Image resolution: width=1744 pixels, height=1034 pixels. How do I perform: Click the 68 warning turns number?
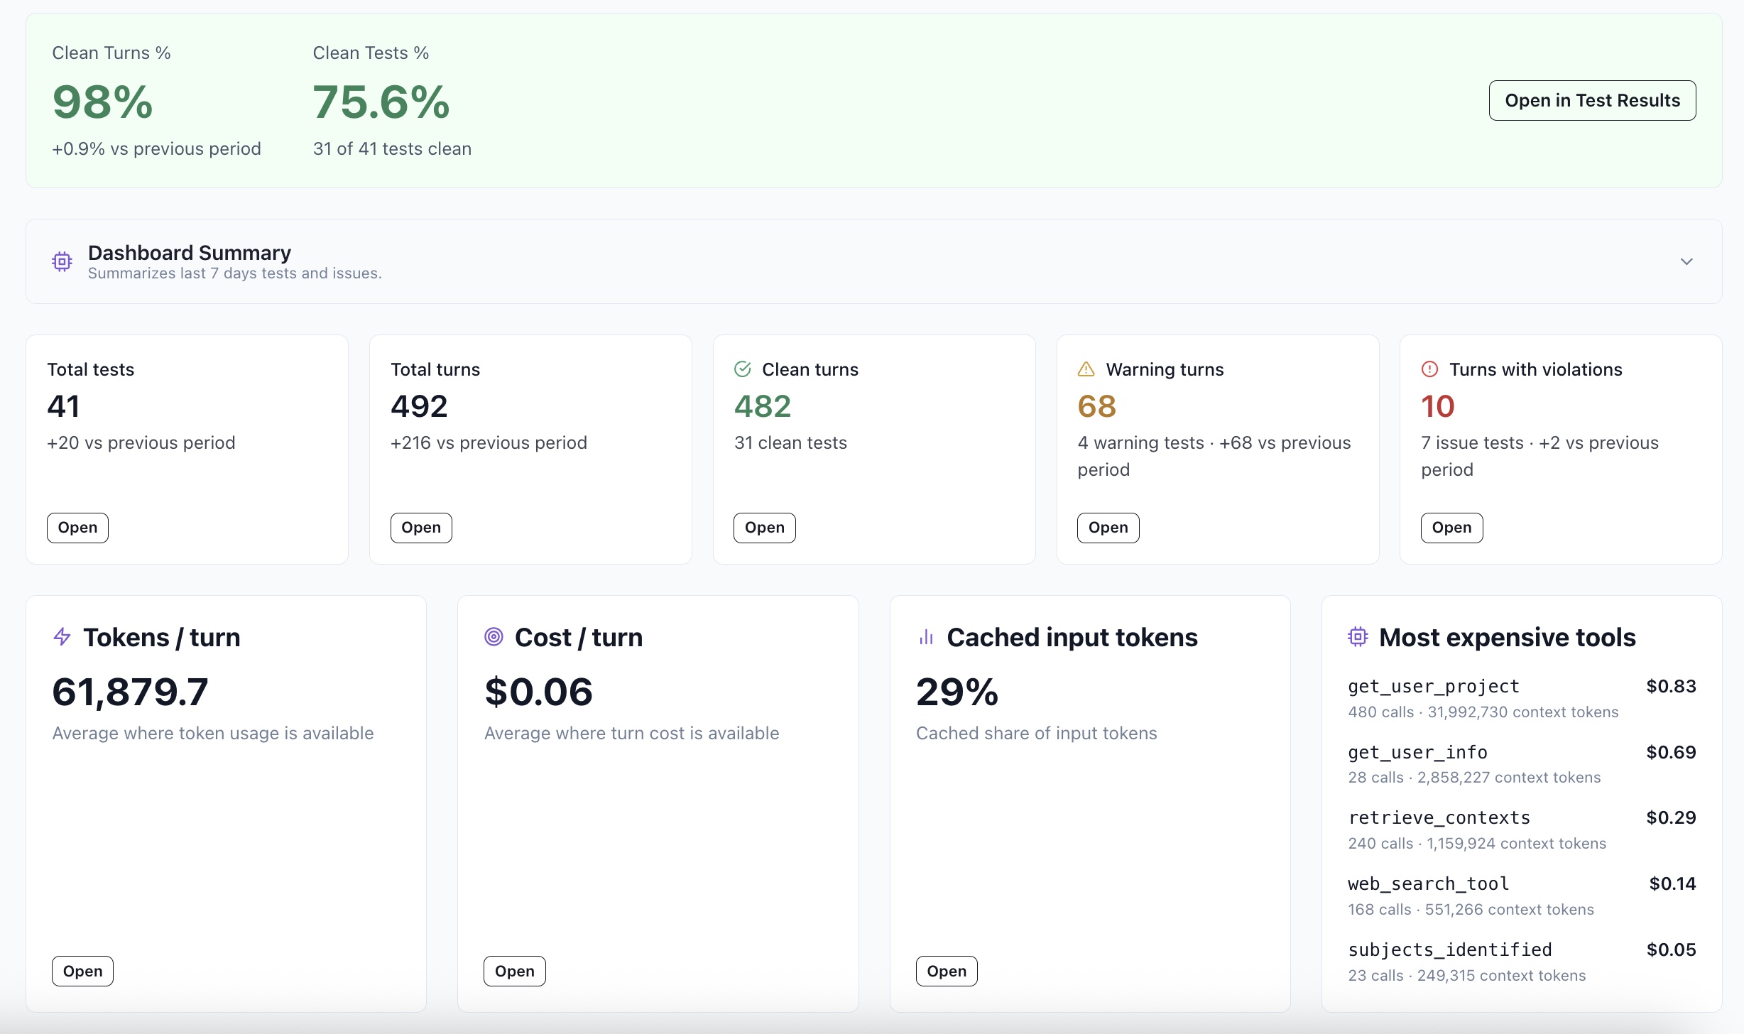point(1097,406)
